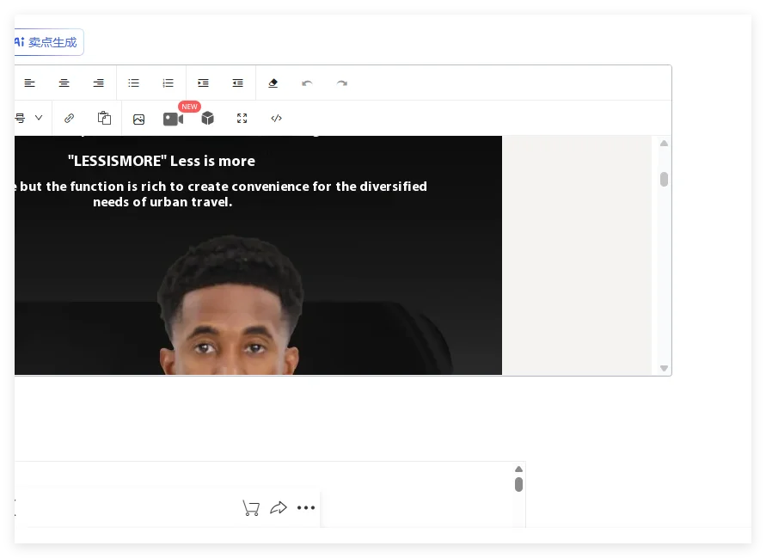Image resolution: width=766 pixels, height=558 pixels.
Task: Toggle fullscreen editor mode
Action: [242, 119]
